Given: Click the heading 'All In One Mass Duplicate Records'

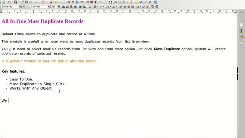Looking at the screenshot, I should [42, 21].
